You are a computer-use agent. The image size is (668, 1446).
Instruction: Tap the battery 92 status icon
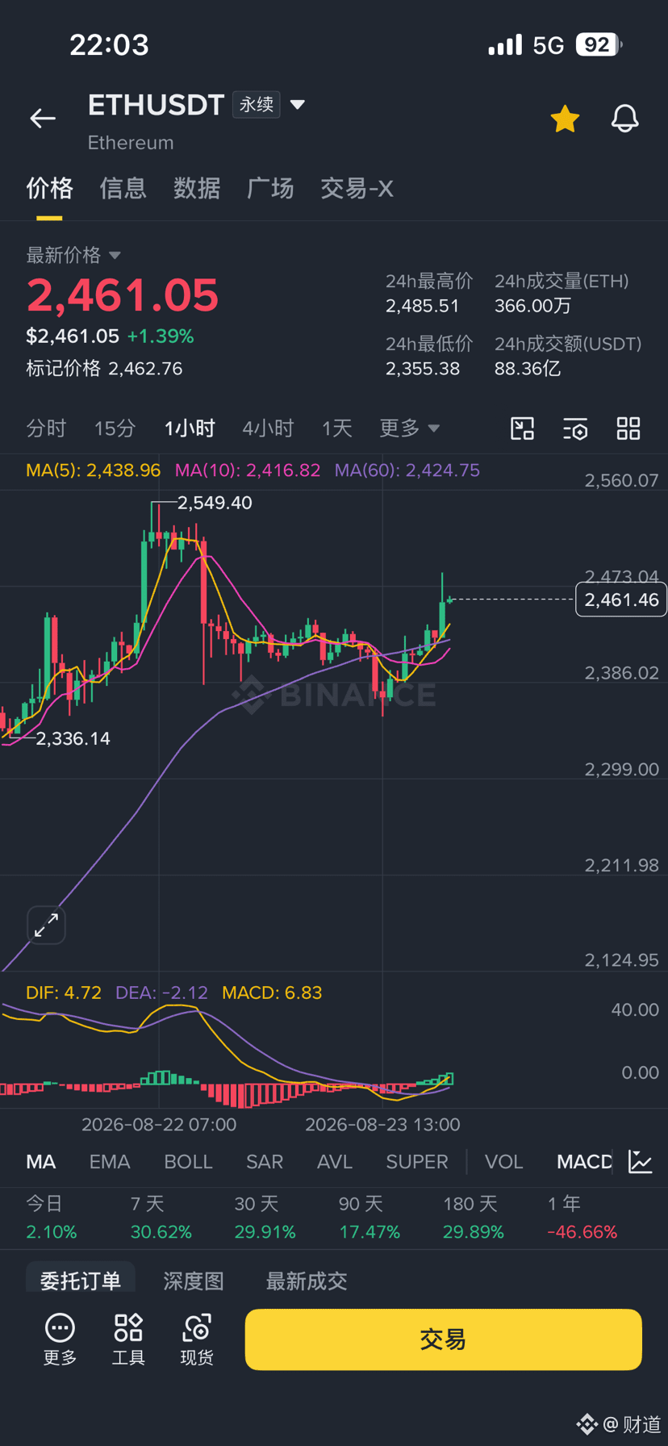coord(599,44)
